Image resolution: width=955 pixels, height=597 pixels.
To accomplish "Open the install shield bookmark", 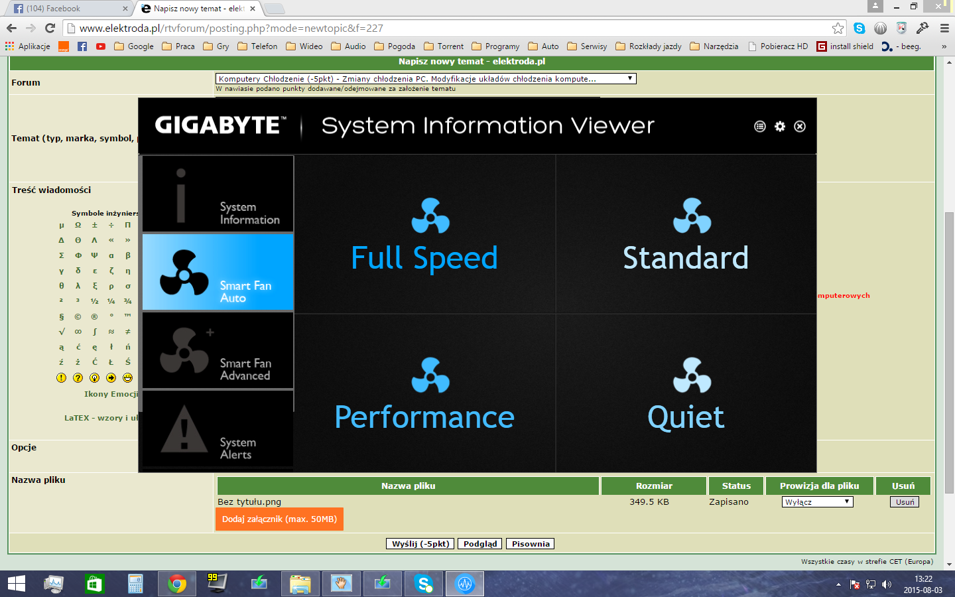I will click(x=845, y=46).
